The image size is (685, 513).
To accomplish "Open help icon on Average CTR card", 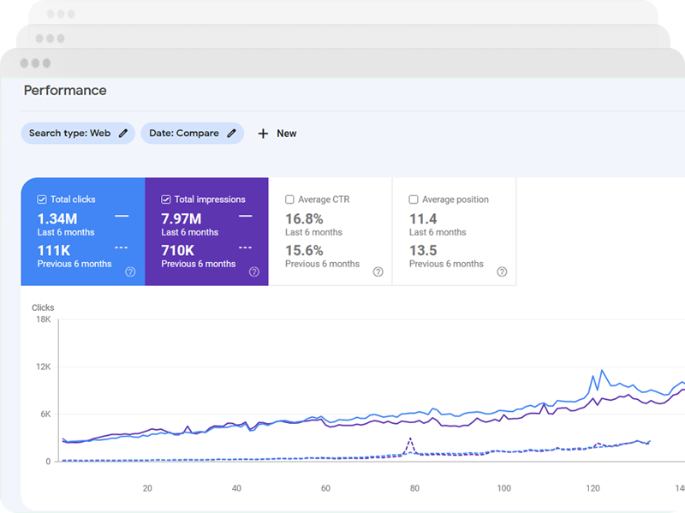I will (x=378, y=271).
